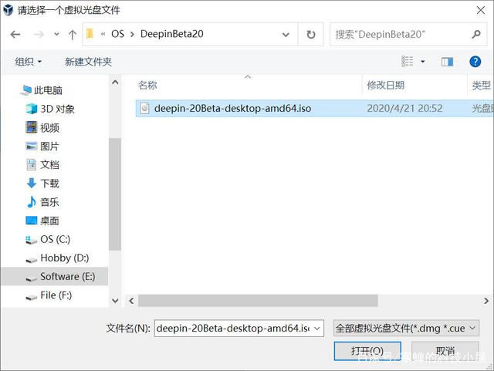494x371 pixels.
Task: Click the horizontal scrollbar right arrow
Action: [x=486, y=301]
